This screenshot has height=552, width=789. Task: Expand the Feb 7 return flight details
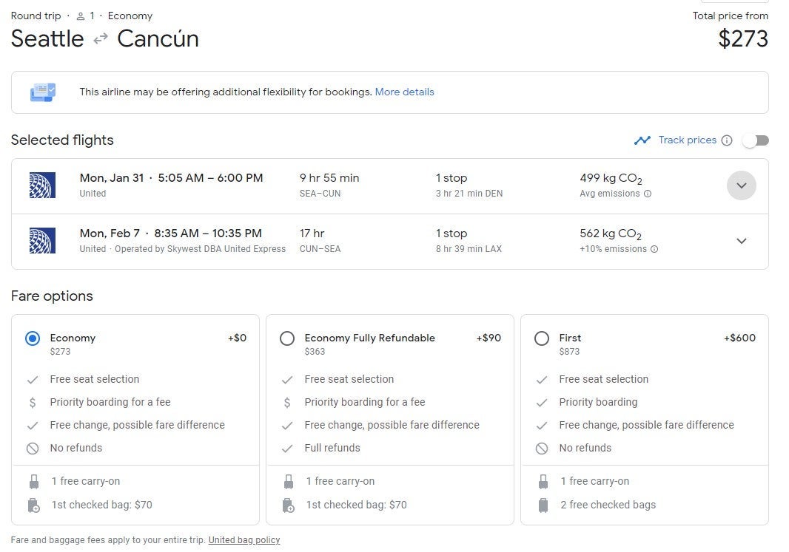point(741,241)
